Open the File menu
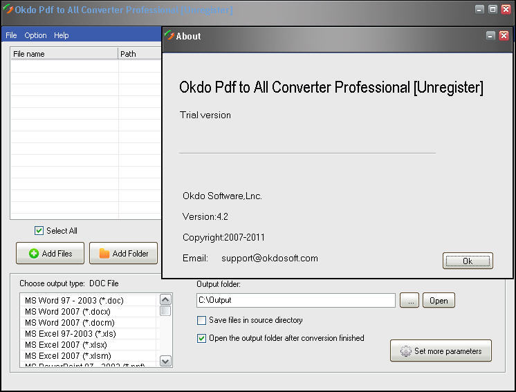 [x=11, y=35]
